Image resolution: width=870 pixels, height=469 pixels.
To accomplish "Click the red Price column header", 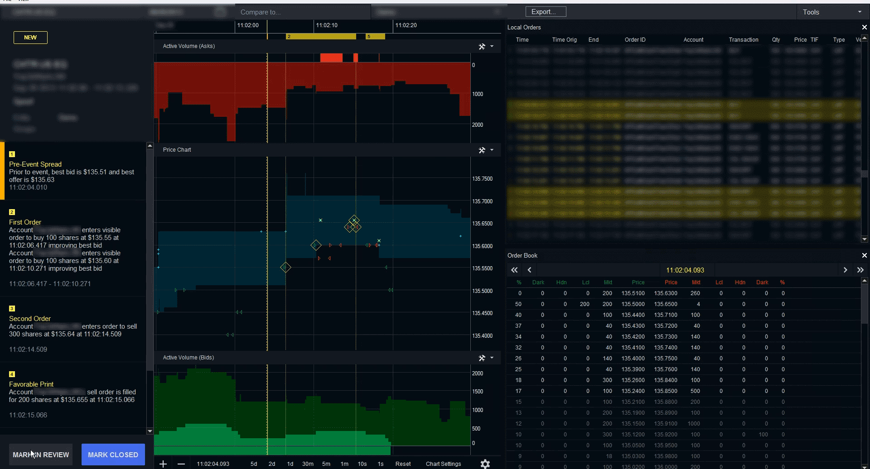I will point(671,282).
